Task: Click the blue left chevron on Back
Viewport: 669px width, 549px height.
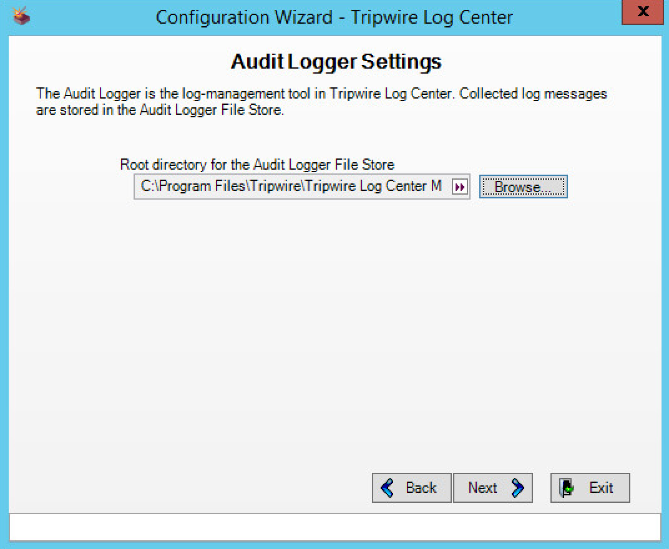Action: (x=388, y=488)
